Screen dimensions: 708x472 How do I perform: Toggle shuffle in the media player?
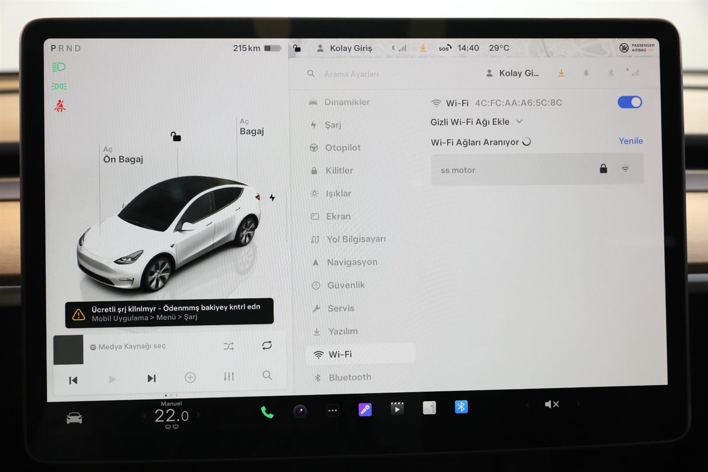click(229, 346)
